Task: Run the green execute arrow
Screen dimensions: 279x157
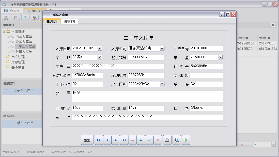Action: click(x=186, y=140)
